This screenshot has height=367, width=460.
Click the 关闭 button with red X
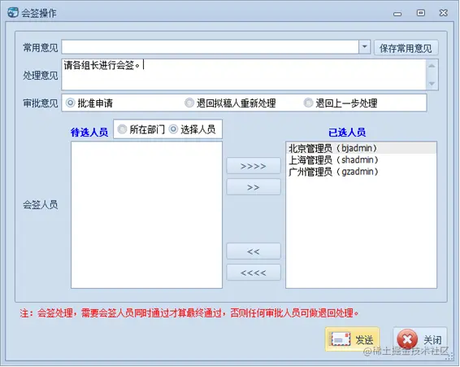click(420, 339)
